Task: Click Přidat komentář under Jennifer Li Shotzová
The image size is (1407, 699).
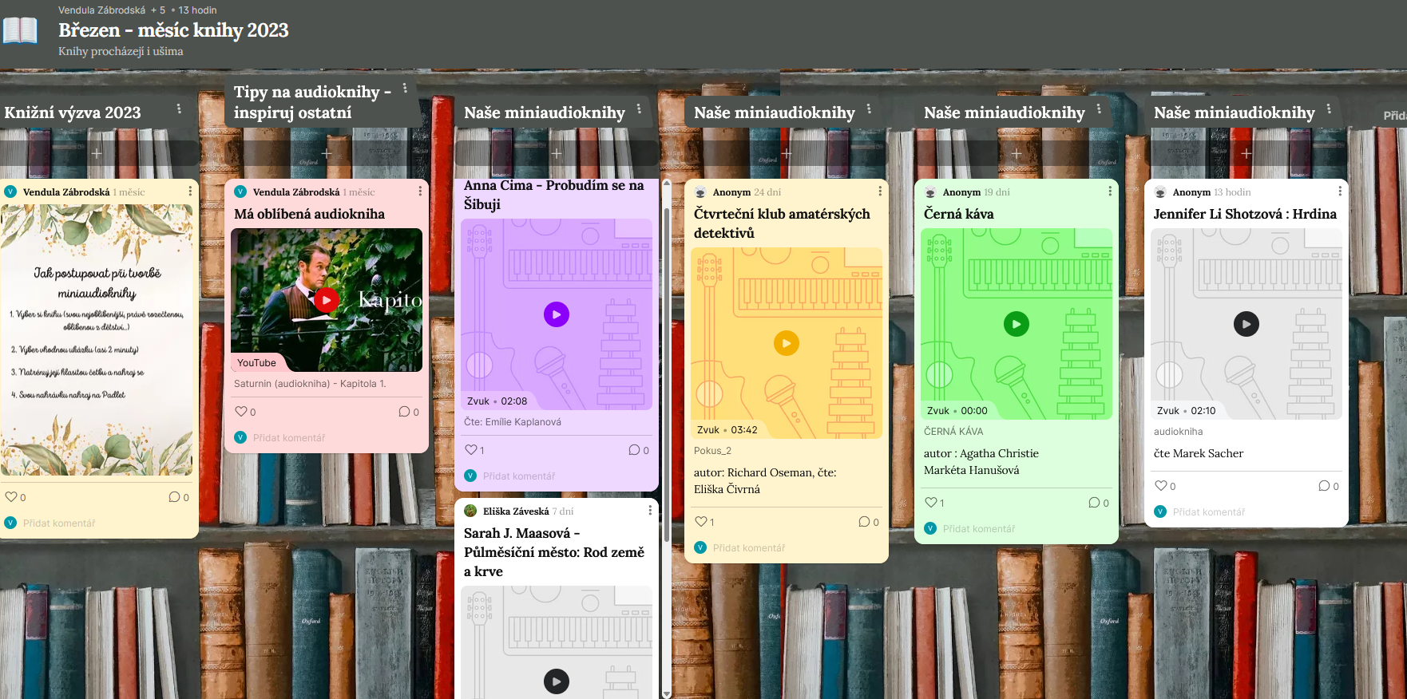Action: [1208, 512]
